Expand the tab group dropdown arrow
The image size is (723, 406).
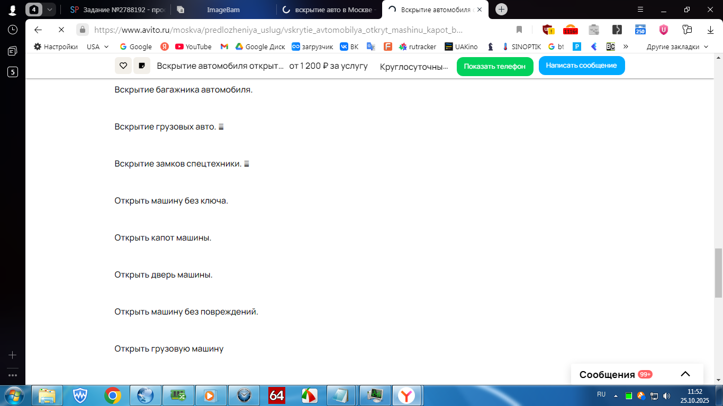coord(49,10)
